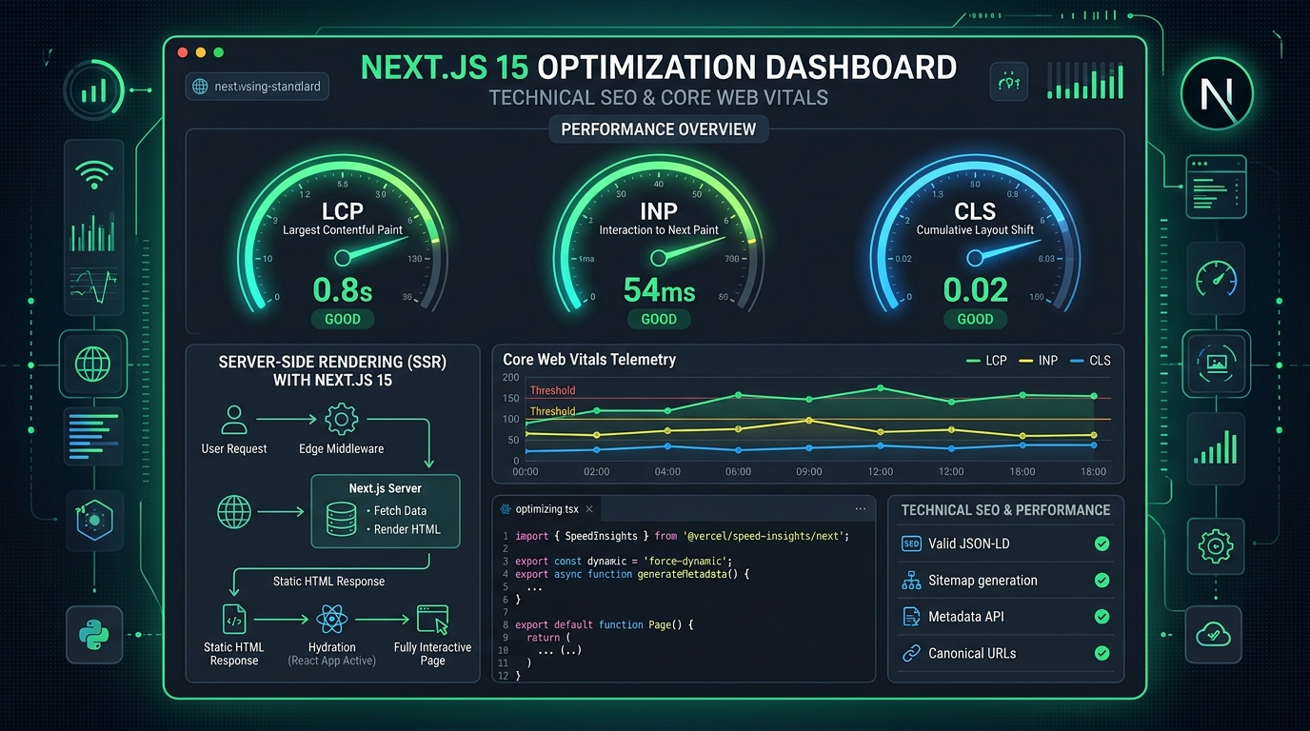Click the Wi-Fi signal icon in left sidebar

(93, 175)
